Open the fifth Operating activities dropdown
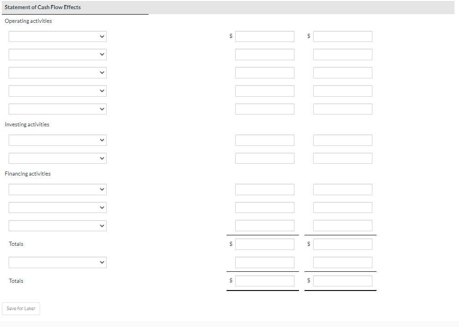 (57, 109)
